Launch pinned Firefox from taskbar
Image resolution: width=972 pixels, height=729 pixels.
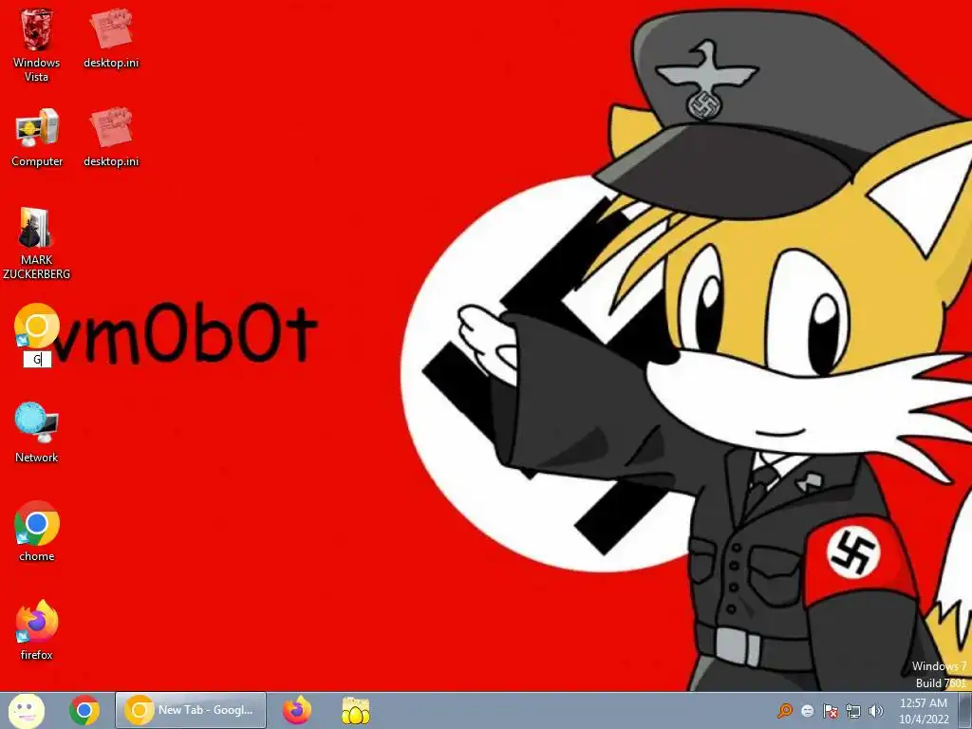coord(297,710)
